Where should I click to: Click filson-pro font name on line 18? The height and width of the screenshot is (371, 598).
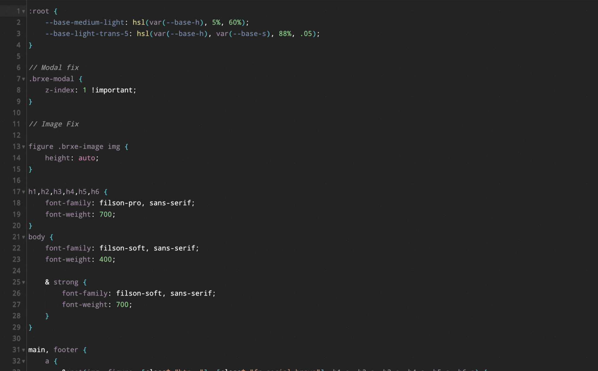pos(120,203)
